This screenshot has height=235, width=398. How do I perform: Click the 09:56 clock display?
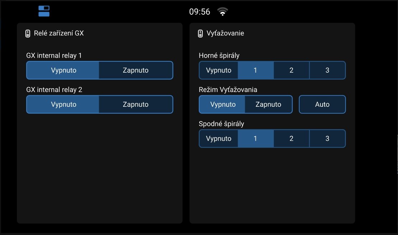[200, 12]
